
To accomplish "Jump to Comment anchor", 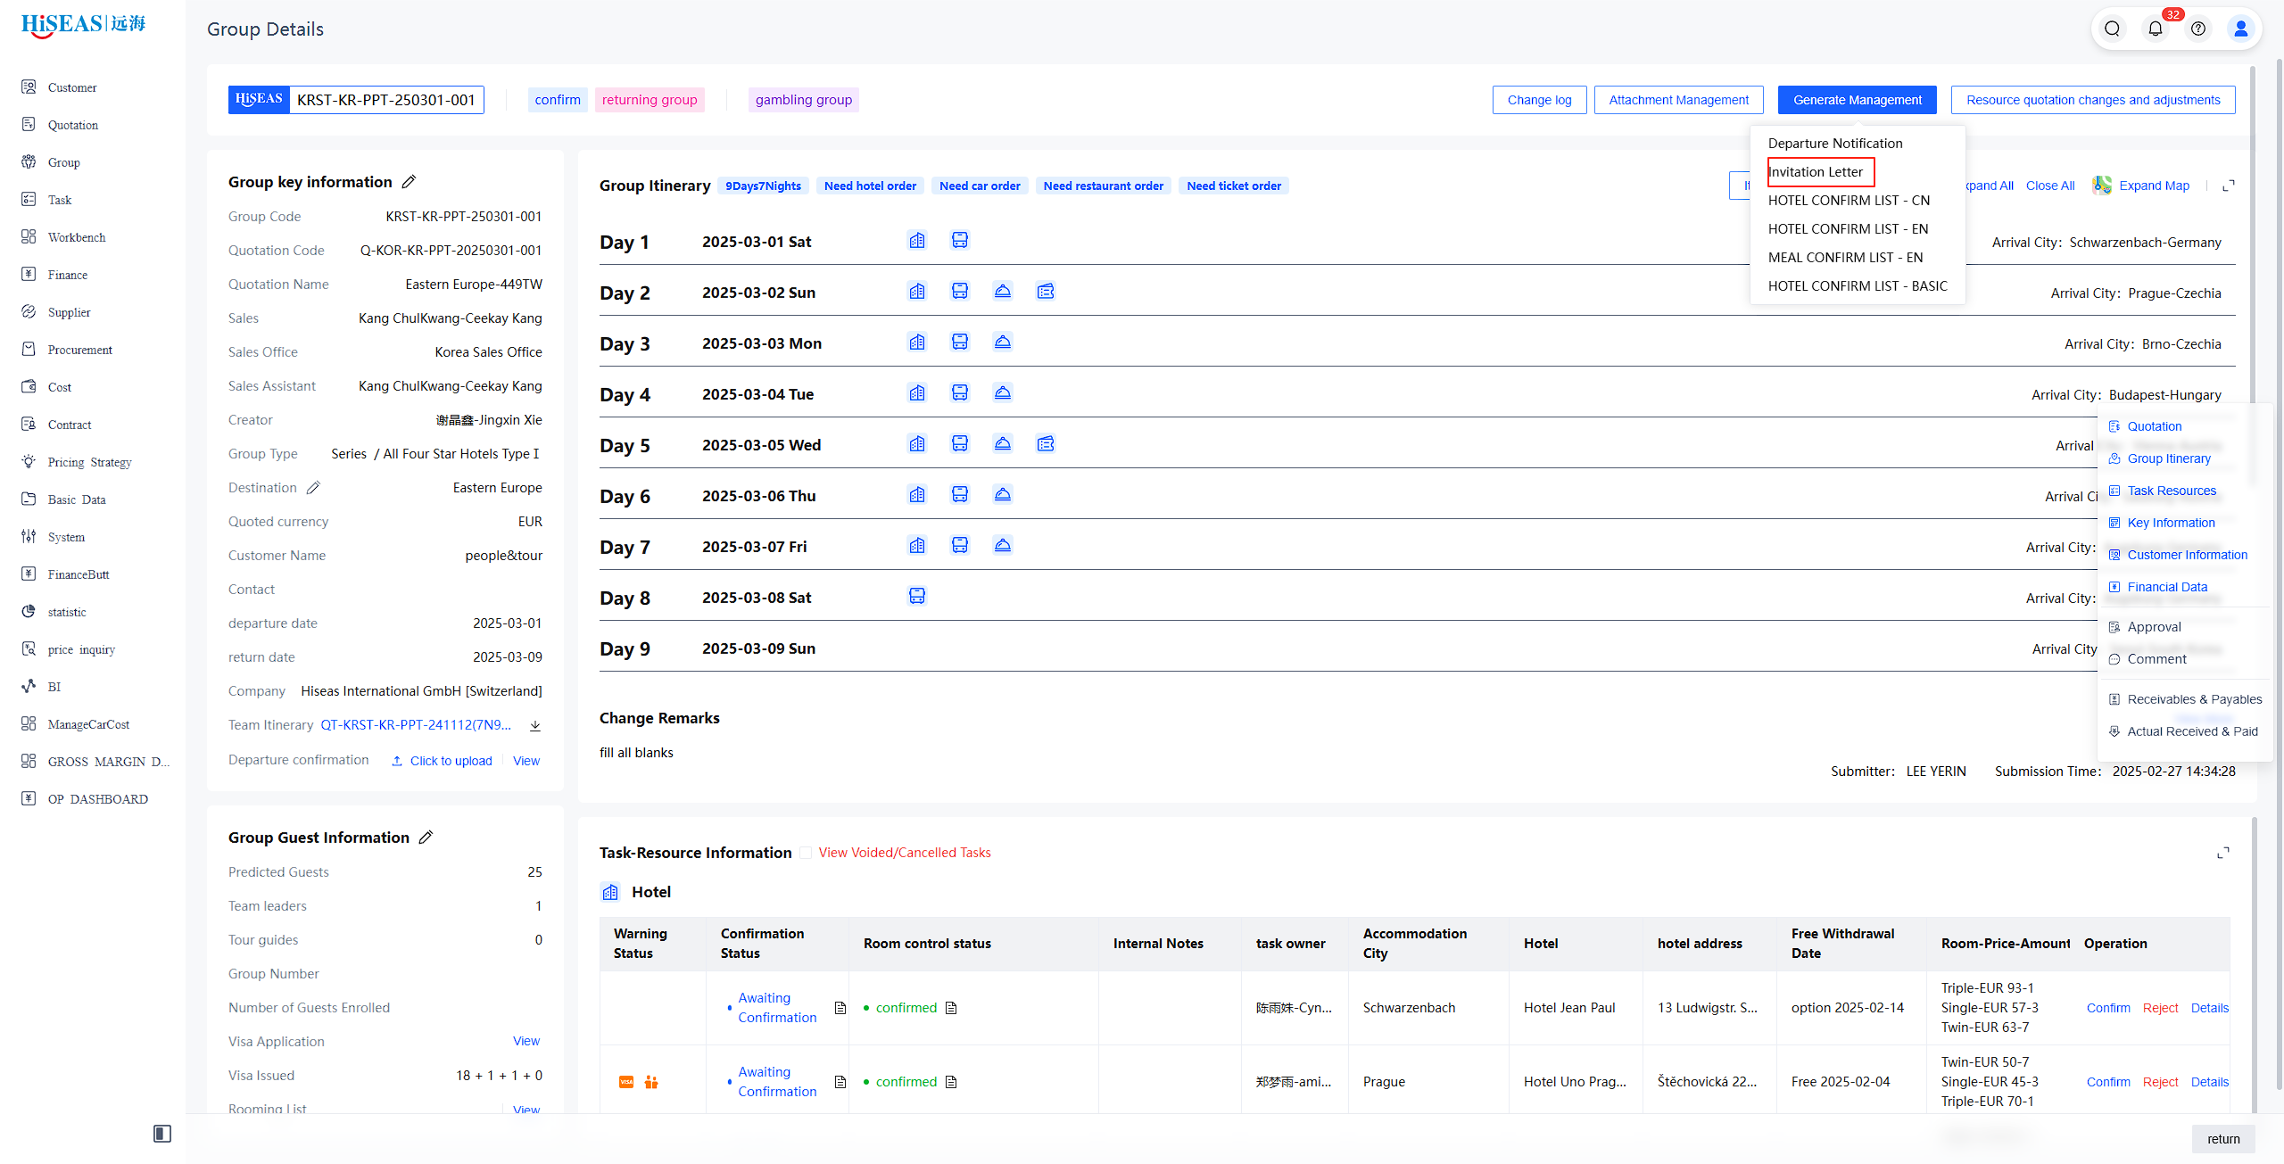I will coord(2156,659).
